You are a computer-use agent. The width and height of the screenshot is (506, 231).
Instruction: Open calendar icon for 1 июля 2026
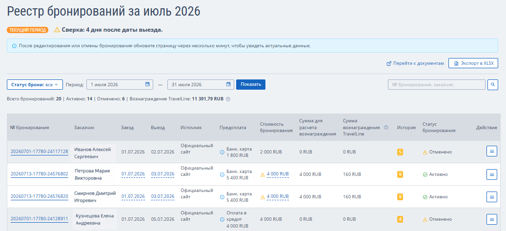click(x=147, y=84)
